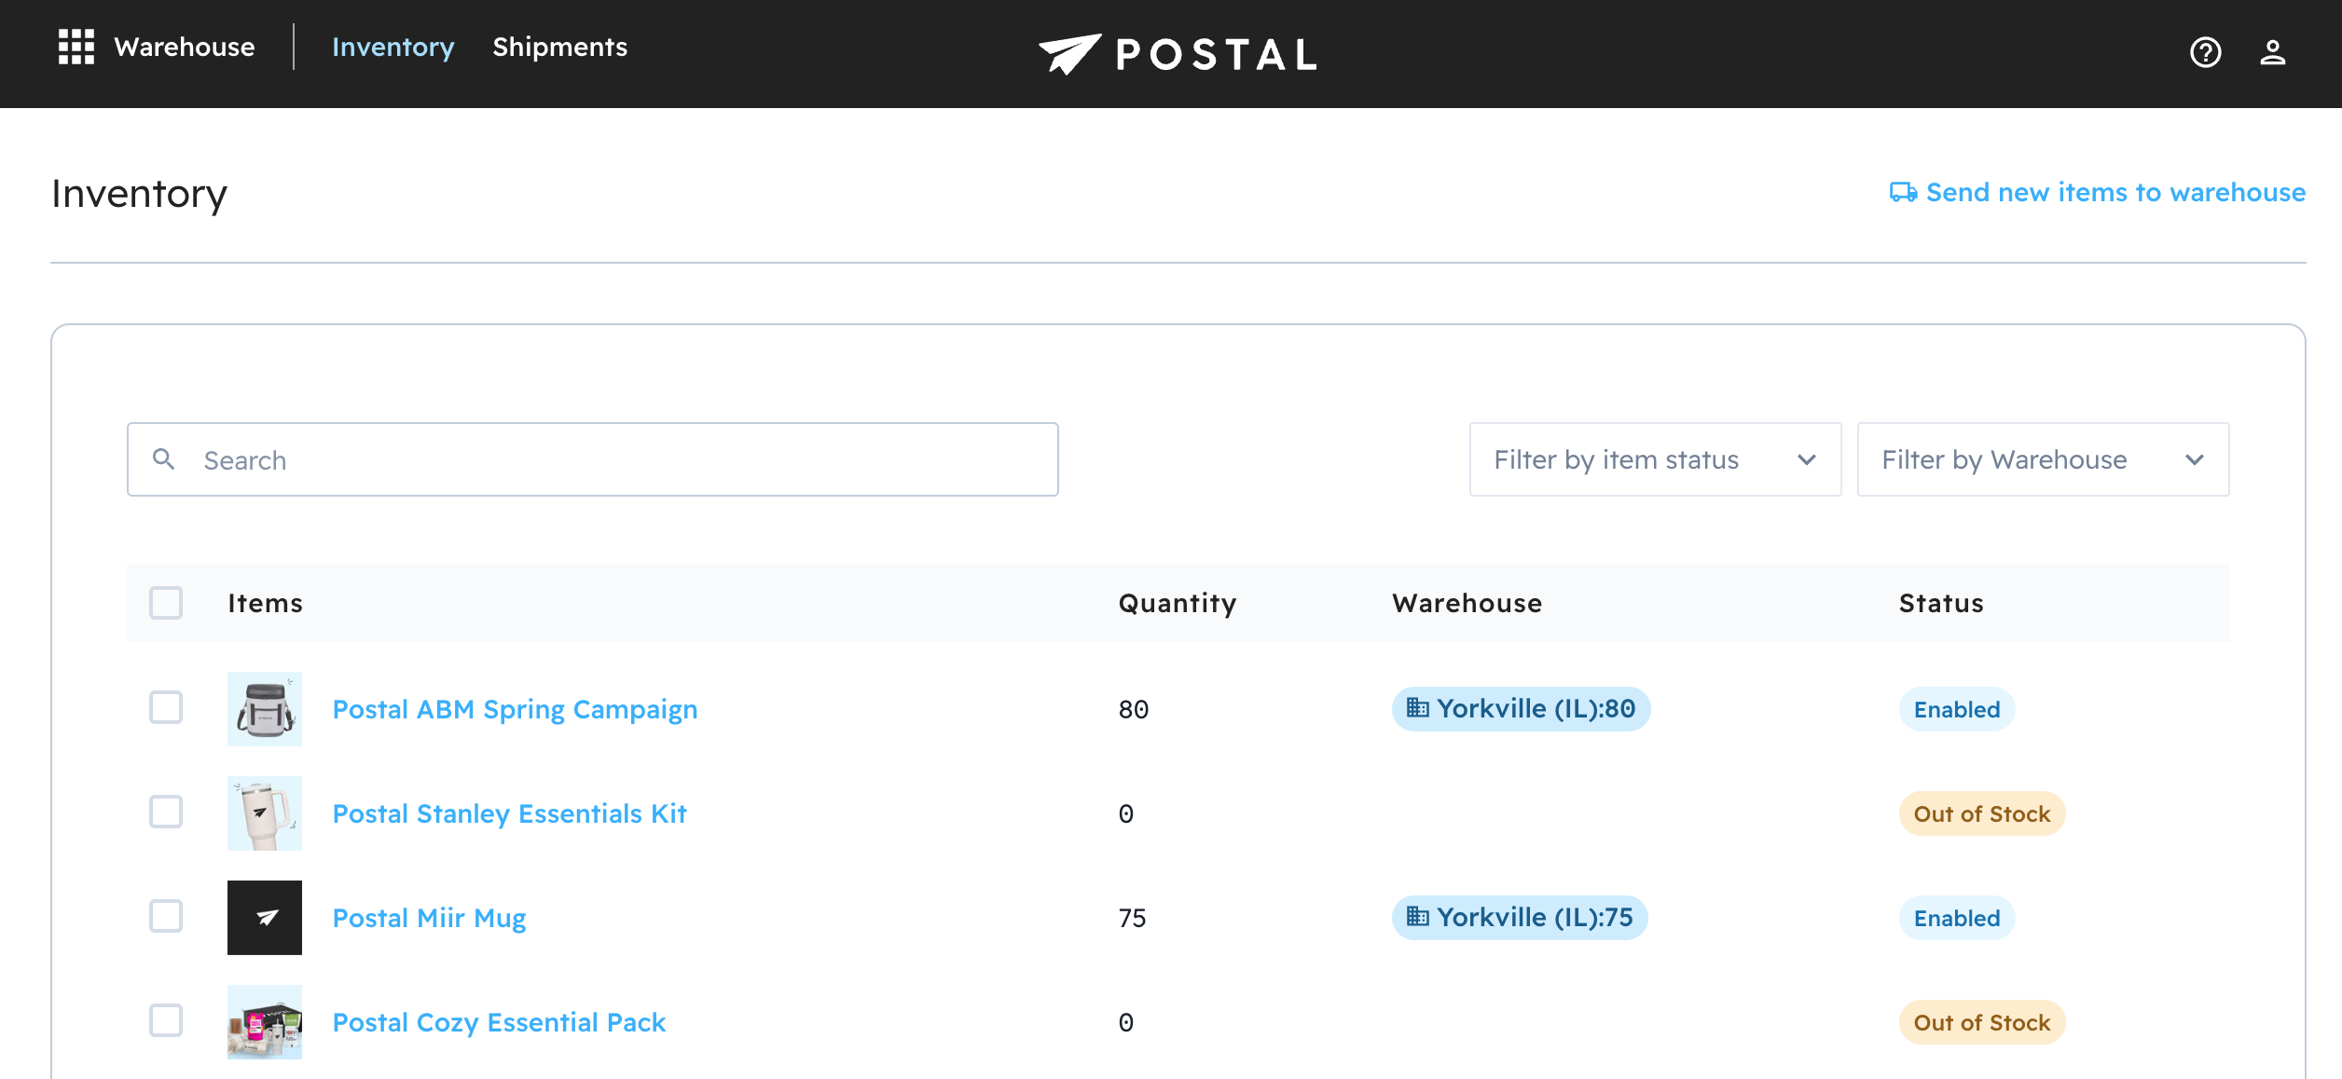Focus the inventory Search field
2342x1079 pixels.
pyautogui.click(x=615, y=459)
